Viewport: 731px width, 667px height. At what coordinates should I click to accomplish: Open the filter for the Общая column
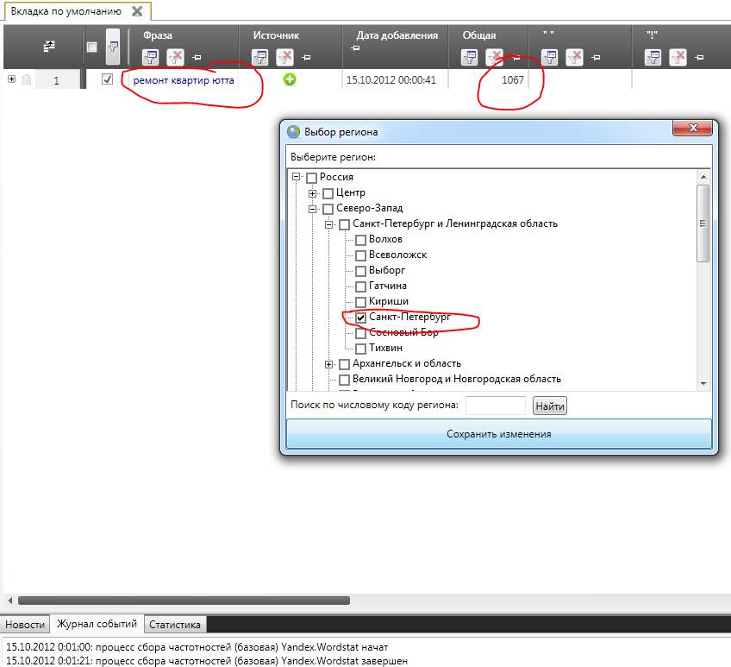click(x=469, y=58)
